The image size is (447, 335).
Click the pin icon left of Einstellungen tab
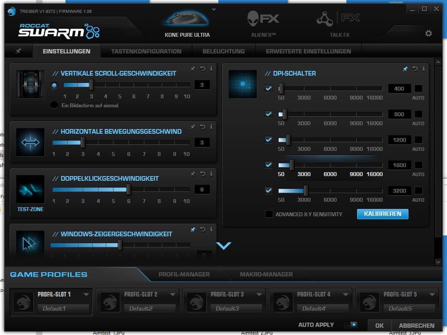tap(18, 51)
